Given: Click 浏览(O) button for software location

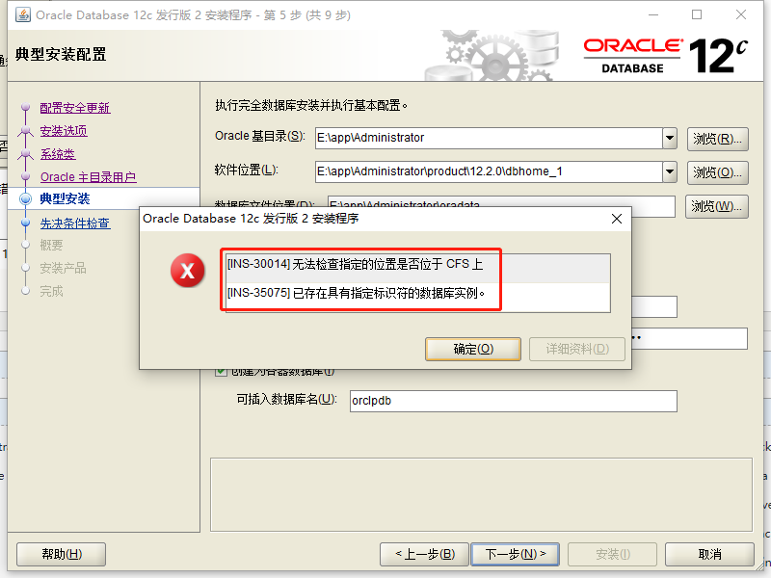Looking at the screenshot, I should [x=717, y=172].
